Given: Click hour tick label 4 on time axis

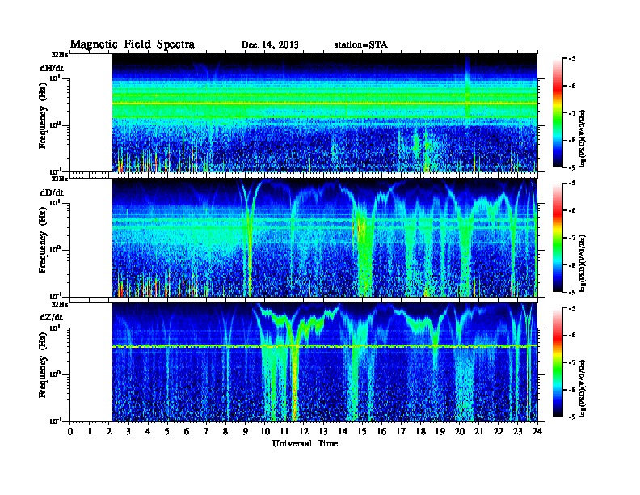Looking at the screenshot, I should click(x=148, y=431).
